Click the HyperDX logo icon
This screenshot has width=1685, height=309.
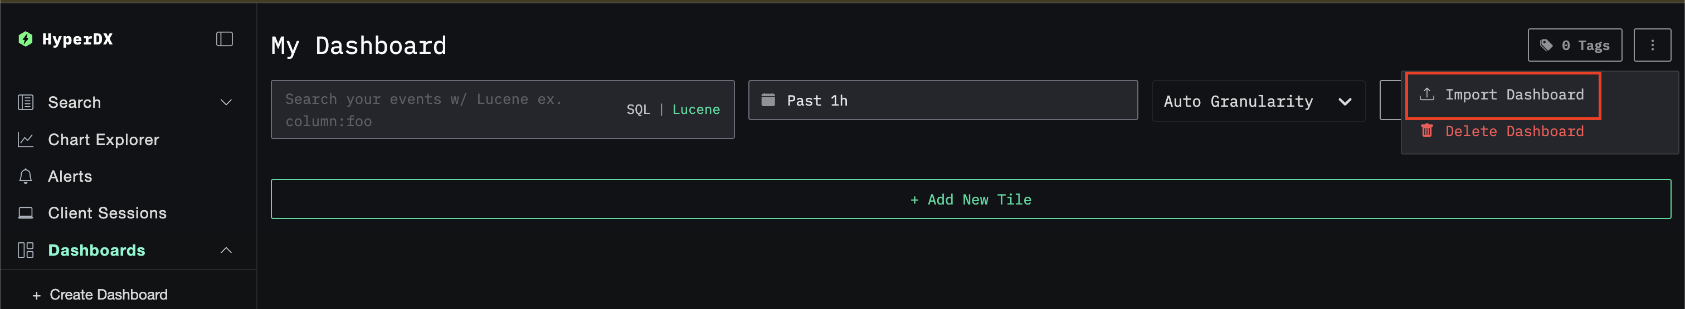pos(26,39)
